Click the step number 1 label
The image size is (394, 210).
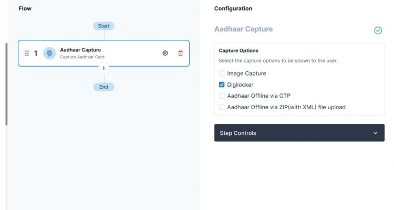(36, 53)
